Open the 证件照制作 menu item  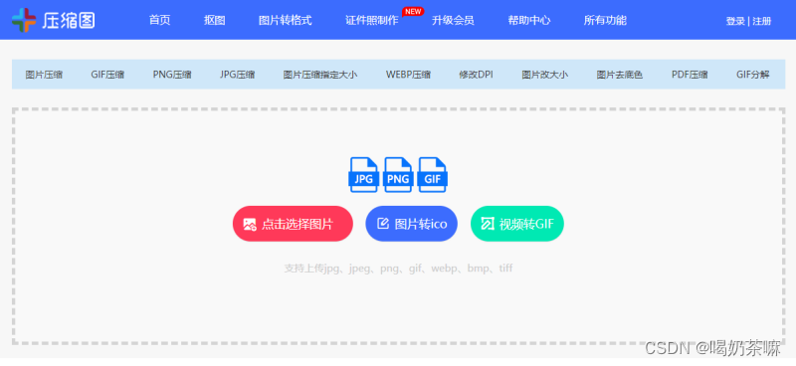[372, 21]
